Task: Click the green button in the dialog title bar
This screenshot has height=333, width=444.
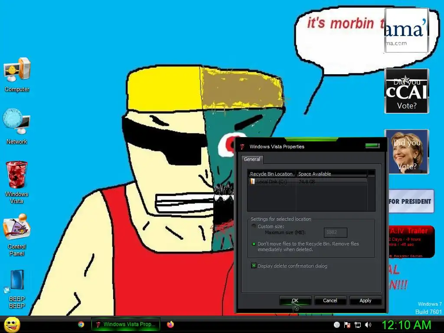Action: pyautogui.click(x=372, y=146)
